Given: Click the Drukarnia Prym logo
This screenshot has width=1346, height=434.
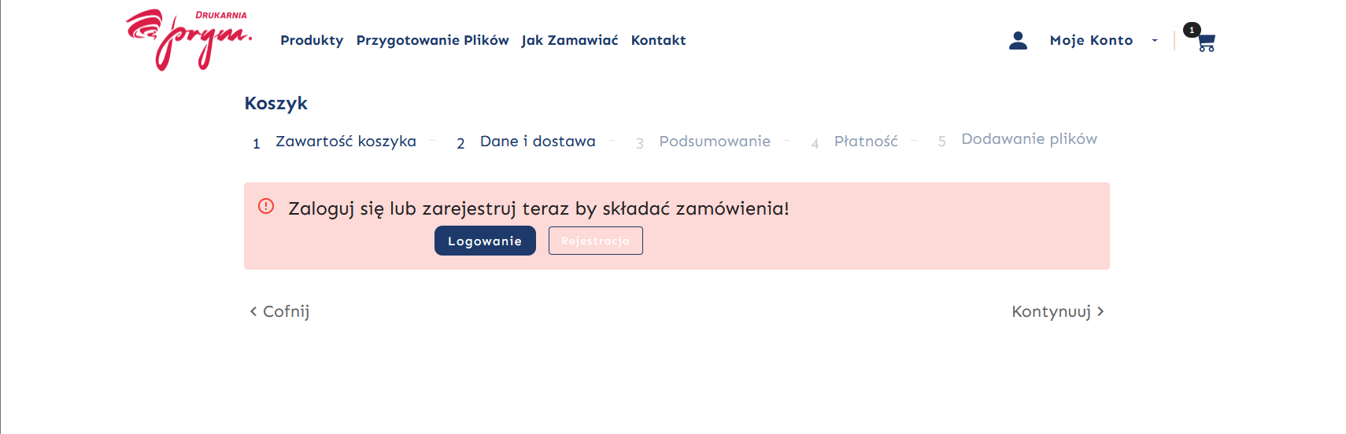Looking at the screenshot, I should click(x=189, y=39).
